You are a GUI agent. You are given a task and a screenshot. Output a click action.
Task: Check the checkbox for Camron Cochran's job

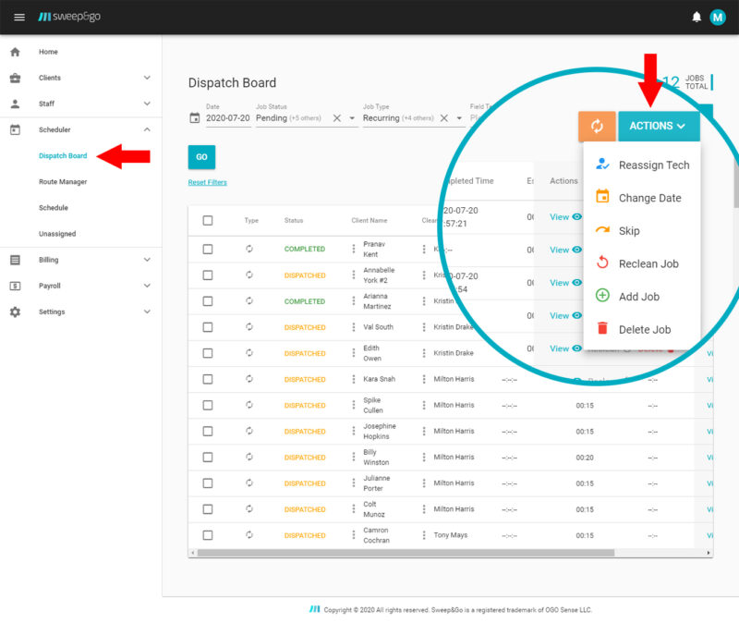207,534
